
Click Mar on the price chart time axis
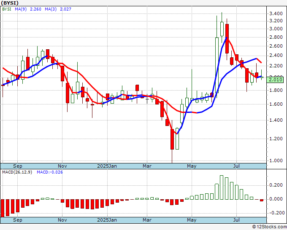pos(147,166)
